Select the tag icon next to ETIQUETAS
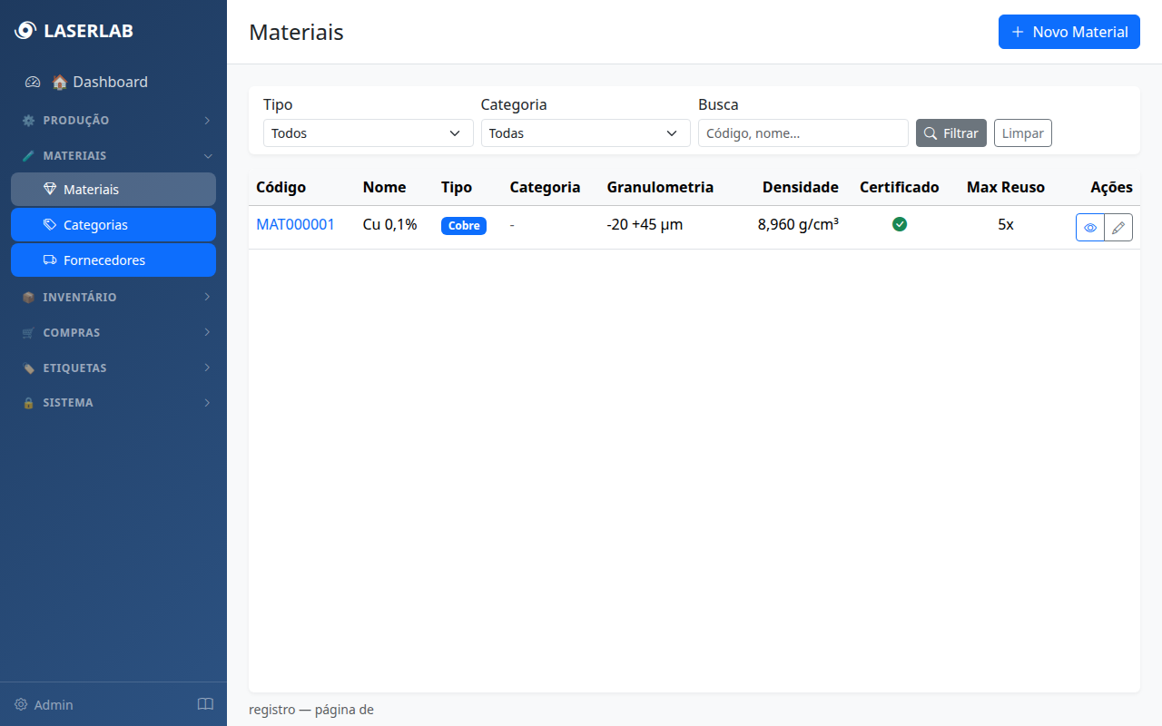This screenshot has width=1162, height=726. (28, 368)
